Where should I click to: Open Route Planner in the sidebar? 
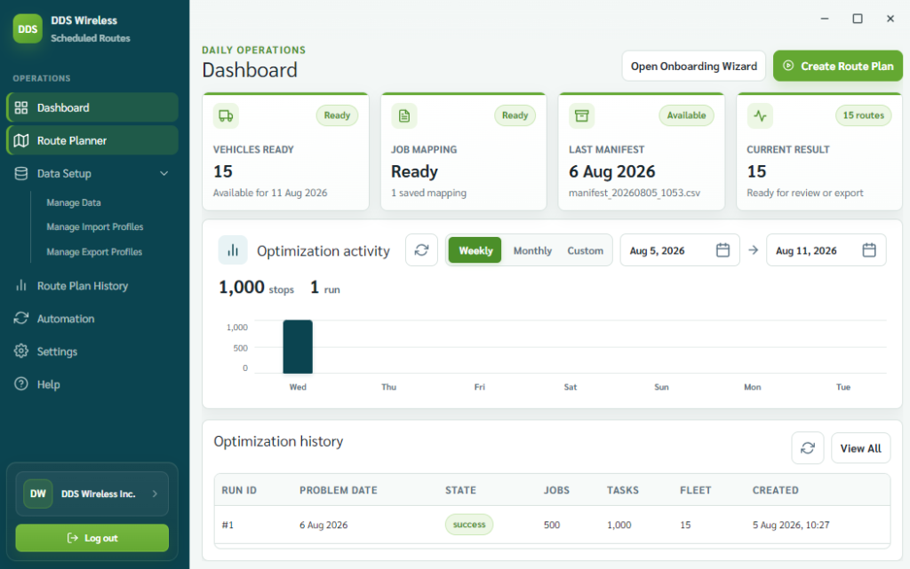coord(92,141)
